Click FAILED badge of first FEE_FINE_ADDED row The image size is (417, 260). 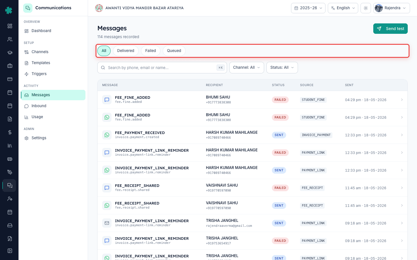tap(280, 100)
